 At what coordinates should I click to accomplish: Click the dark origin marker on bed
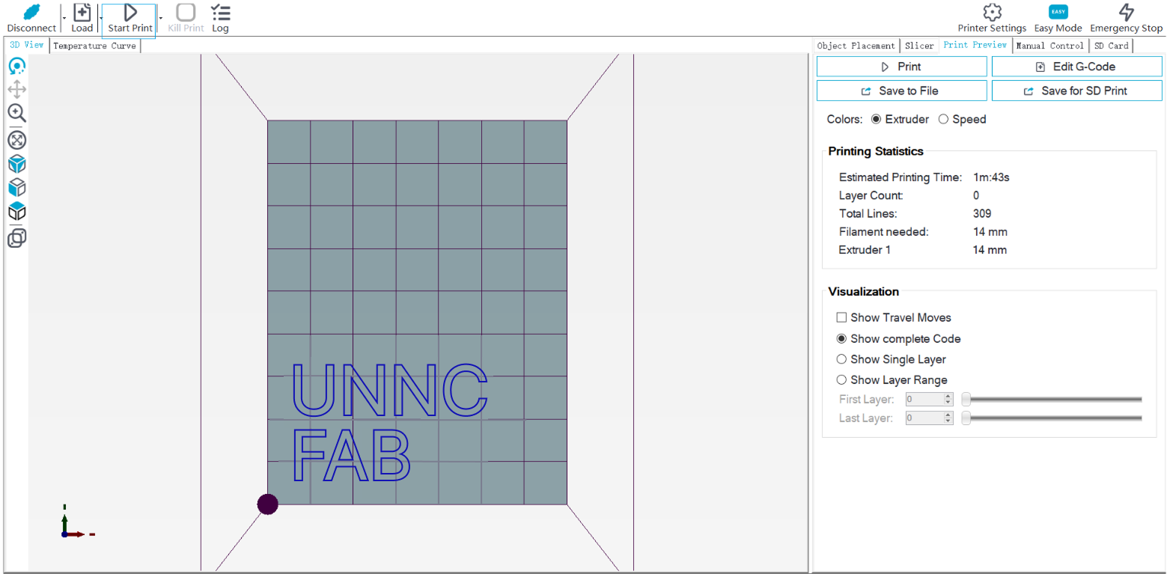click(268, 504)
